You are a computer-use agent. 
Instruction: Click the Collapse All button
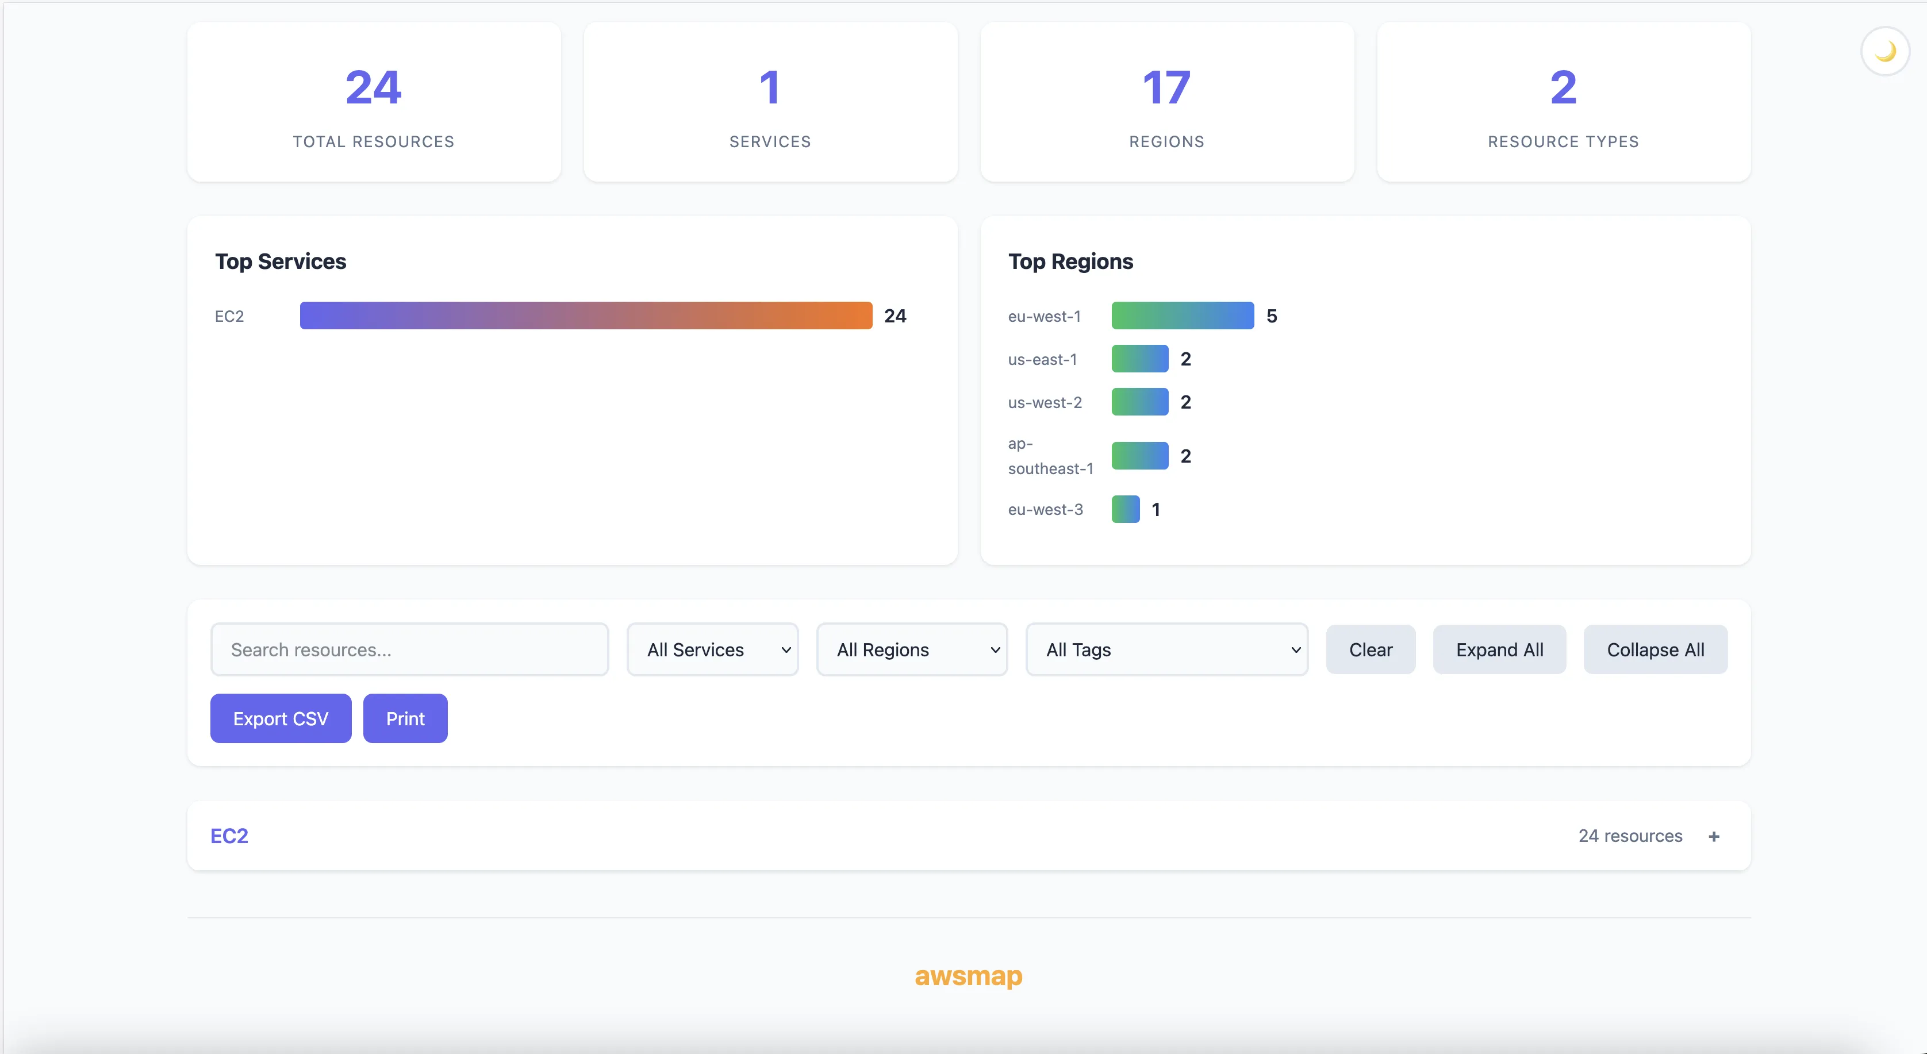[x=1656, y=649]
